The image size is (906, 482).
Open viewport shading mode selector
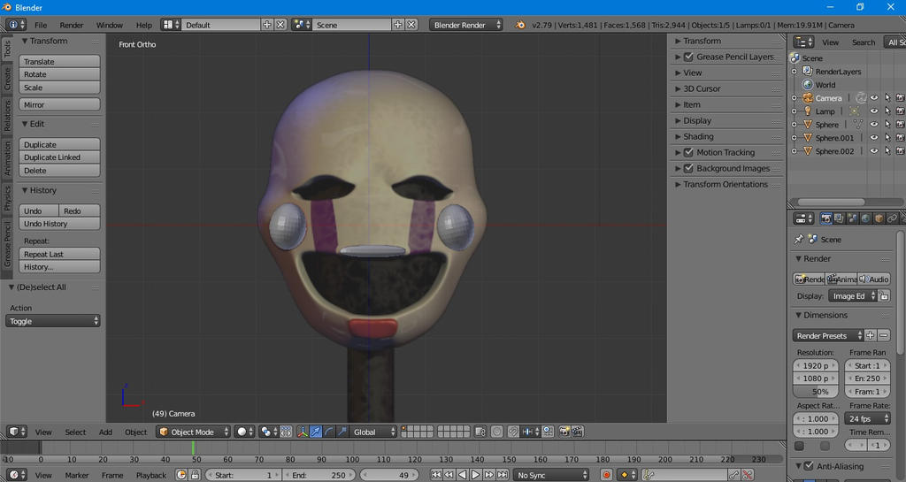(245, 432)
